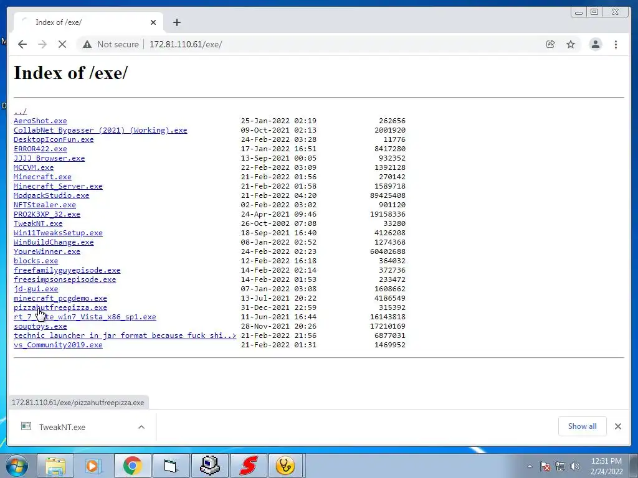Close the downloads bar
This screenshot has height=478, width=638.
pyautogui.click(x=618, y=426)
